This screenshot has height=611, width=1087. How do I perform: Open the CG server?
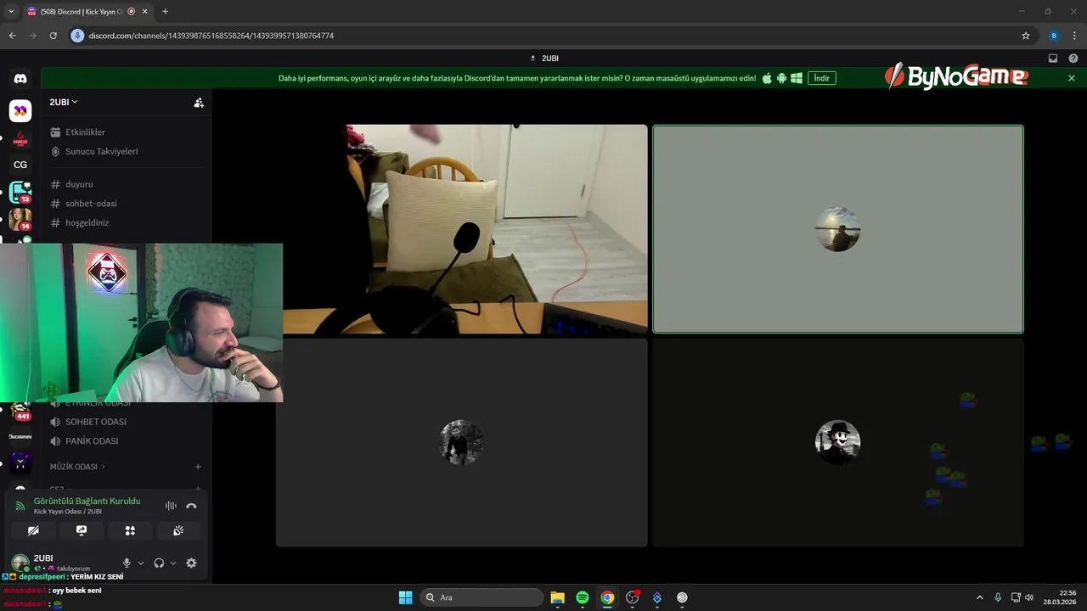click(x=20, y=165)
